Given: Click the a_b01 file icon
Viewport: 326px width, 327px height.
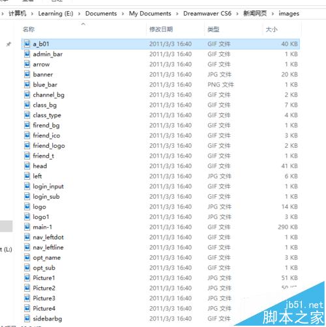Looking at the screenshot, I should point(27,44).
